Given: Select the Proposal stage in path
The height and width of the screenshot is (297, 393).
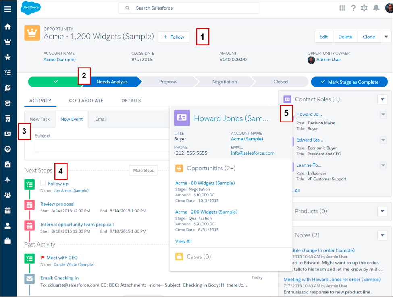Looking at the screenshot, I should pyautogui.click(x=168, y=82).
